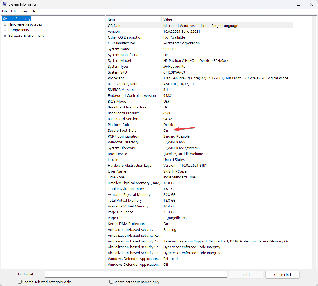Open the File menu
Viewport: 318px width, 286px height.
coord(5,11)
